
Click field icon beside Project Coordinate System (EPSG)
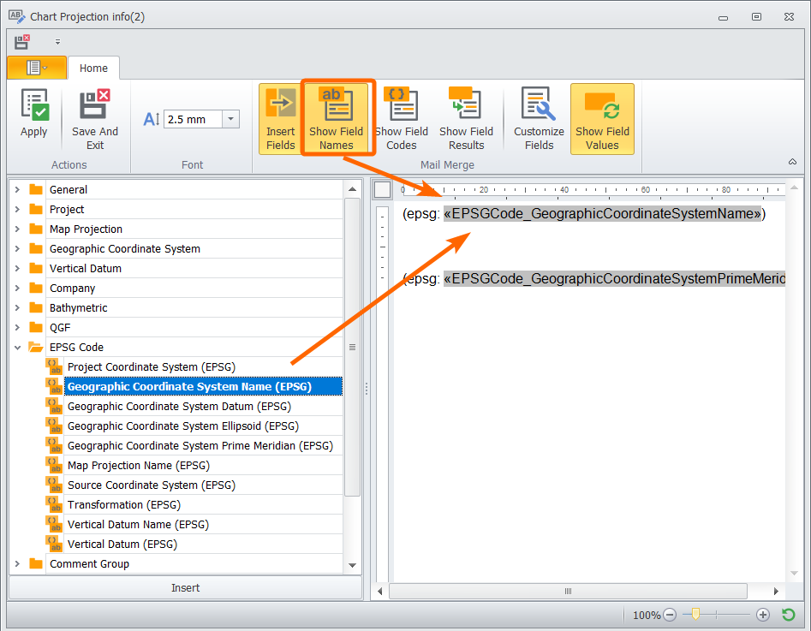coord(54,366)
